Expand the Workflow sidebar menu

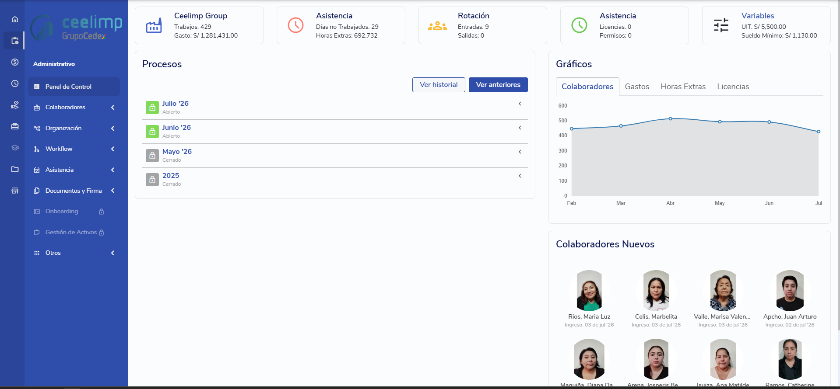coord(74,149)
